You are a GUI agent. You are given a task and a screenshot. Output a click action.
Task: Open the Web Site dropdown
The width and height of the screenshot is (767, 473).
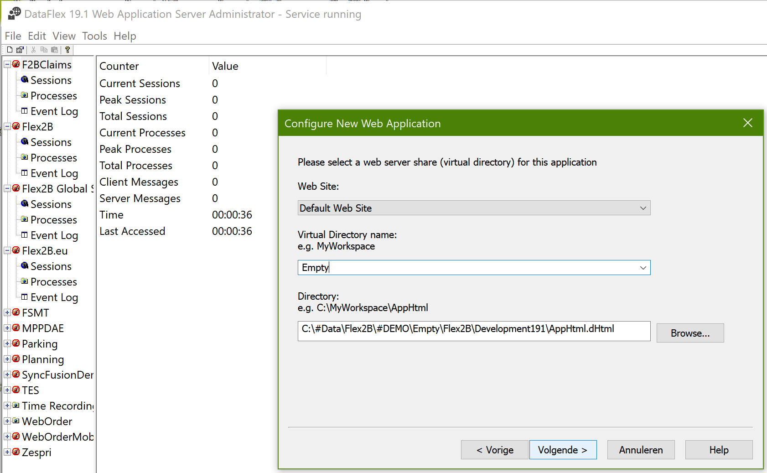click(x=474, y=208)
